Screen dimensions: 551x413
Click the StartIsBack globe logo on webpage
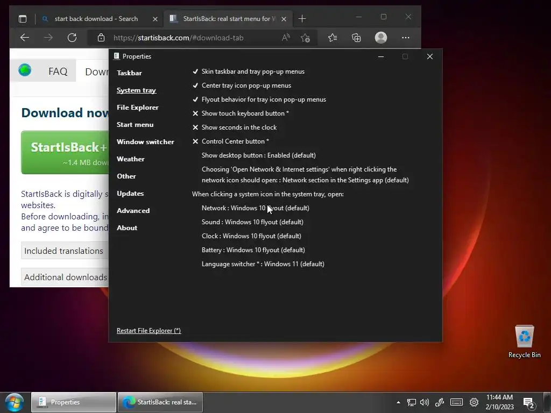(x=25, y=70)
